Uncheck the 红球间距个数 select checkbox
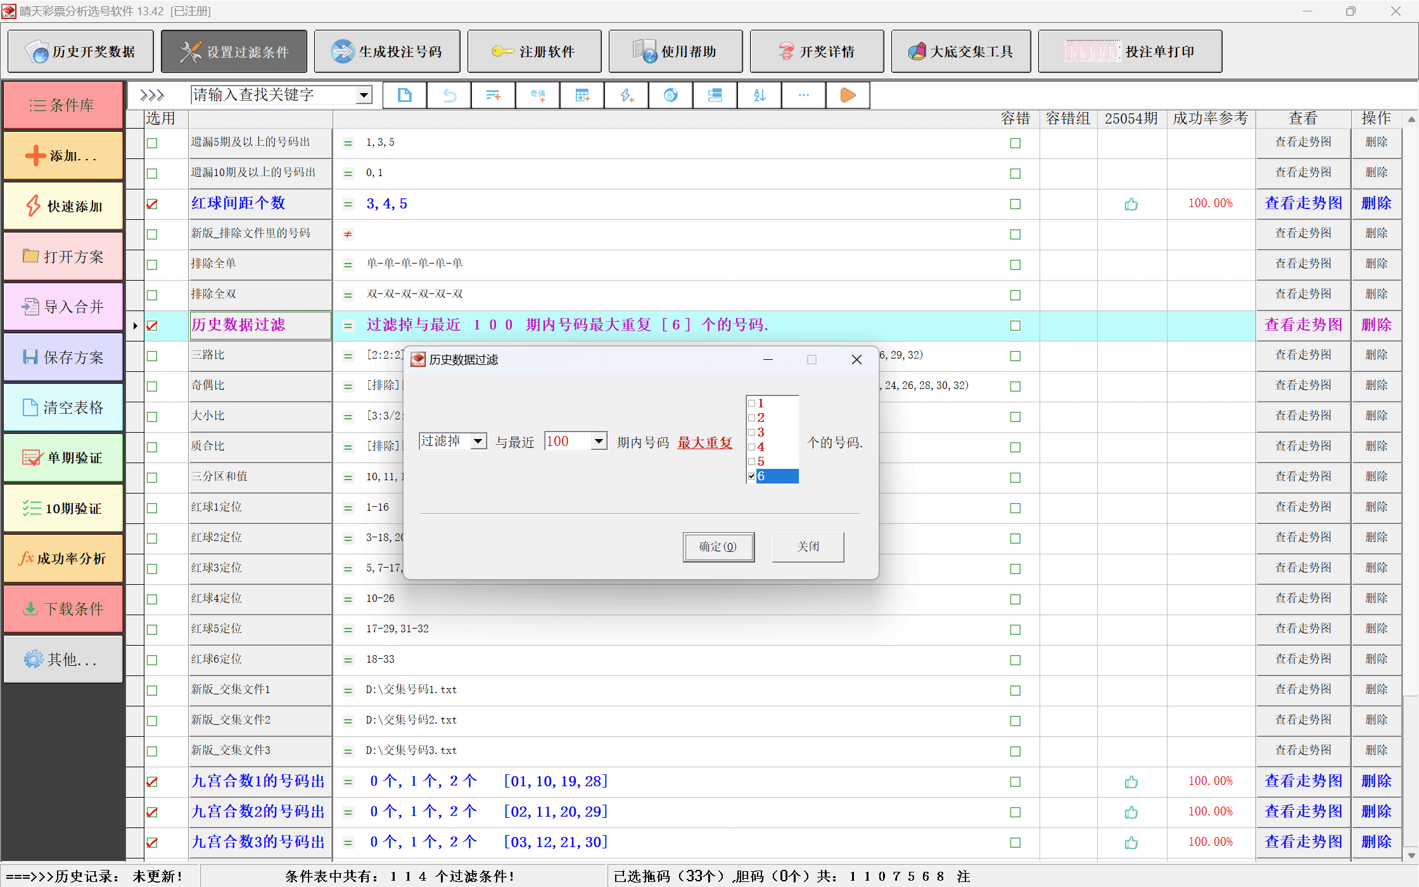This screenshot has width=1419, height=887. (x=152, y=204)
